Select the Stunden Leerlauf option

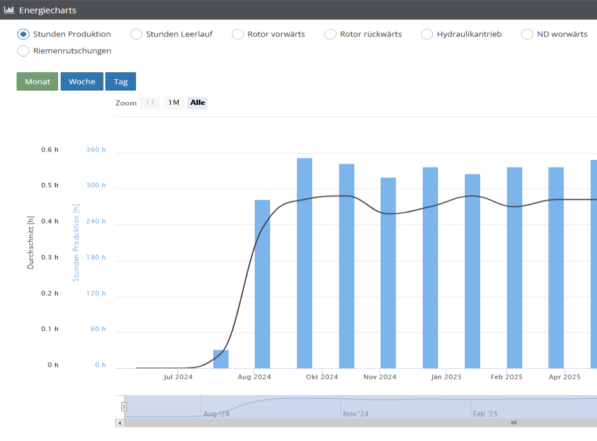coord(136,35)
